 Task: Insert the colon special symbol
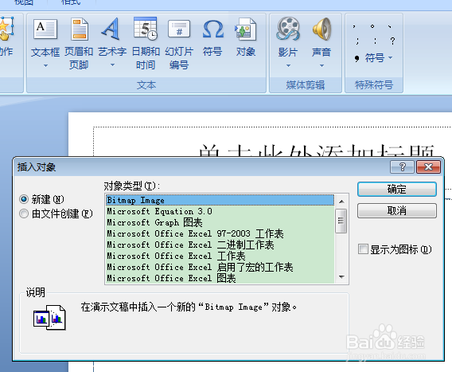(x=375, y=41)
